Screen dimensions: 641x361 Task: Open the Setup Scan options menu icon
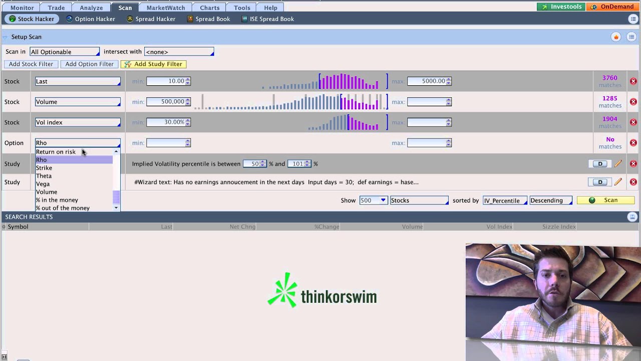pos(631,37)
